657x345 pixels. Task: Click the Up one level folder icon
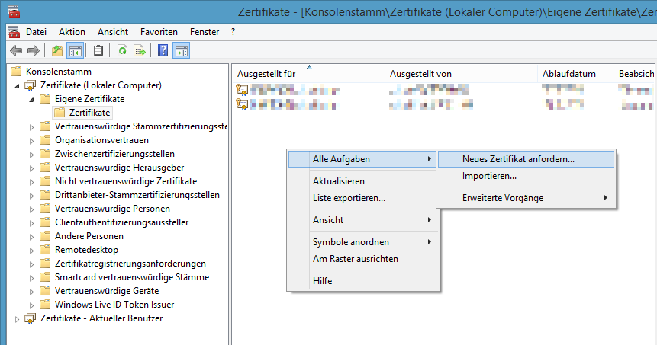click(57, 51)
